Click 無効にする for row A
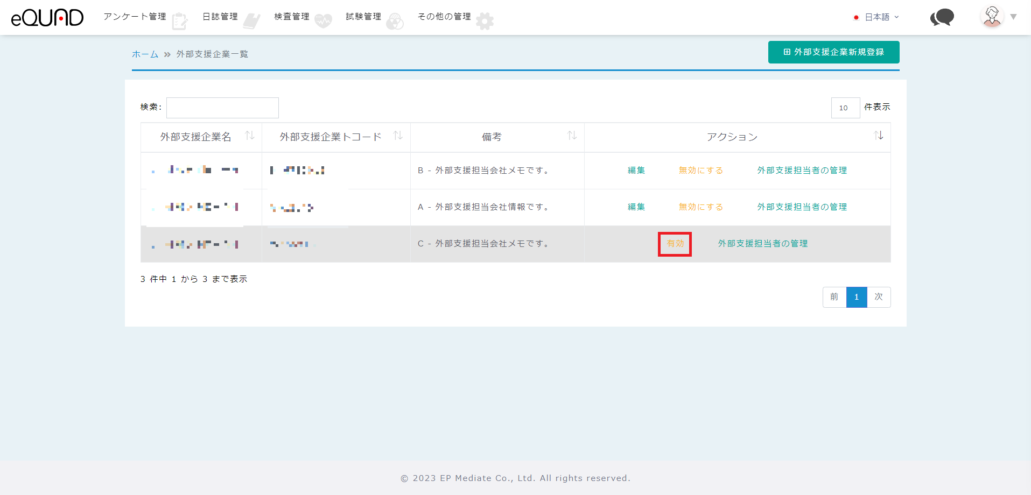The image size is (1031, 495). pos(700,207)
